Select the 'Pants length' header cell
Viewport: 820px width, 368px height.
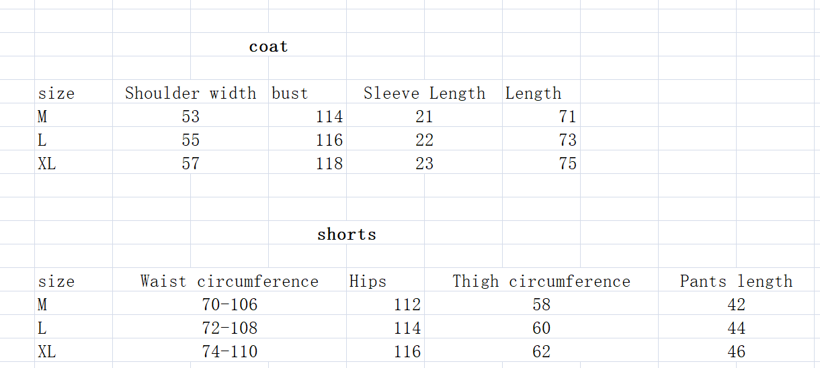click(x=736, y=281)
